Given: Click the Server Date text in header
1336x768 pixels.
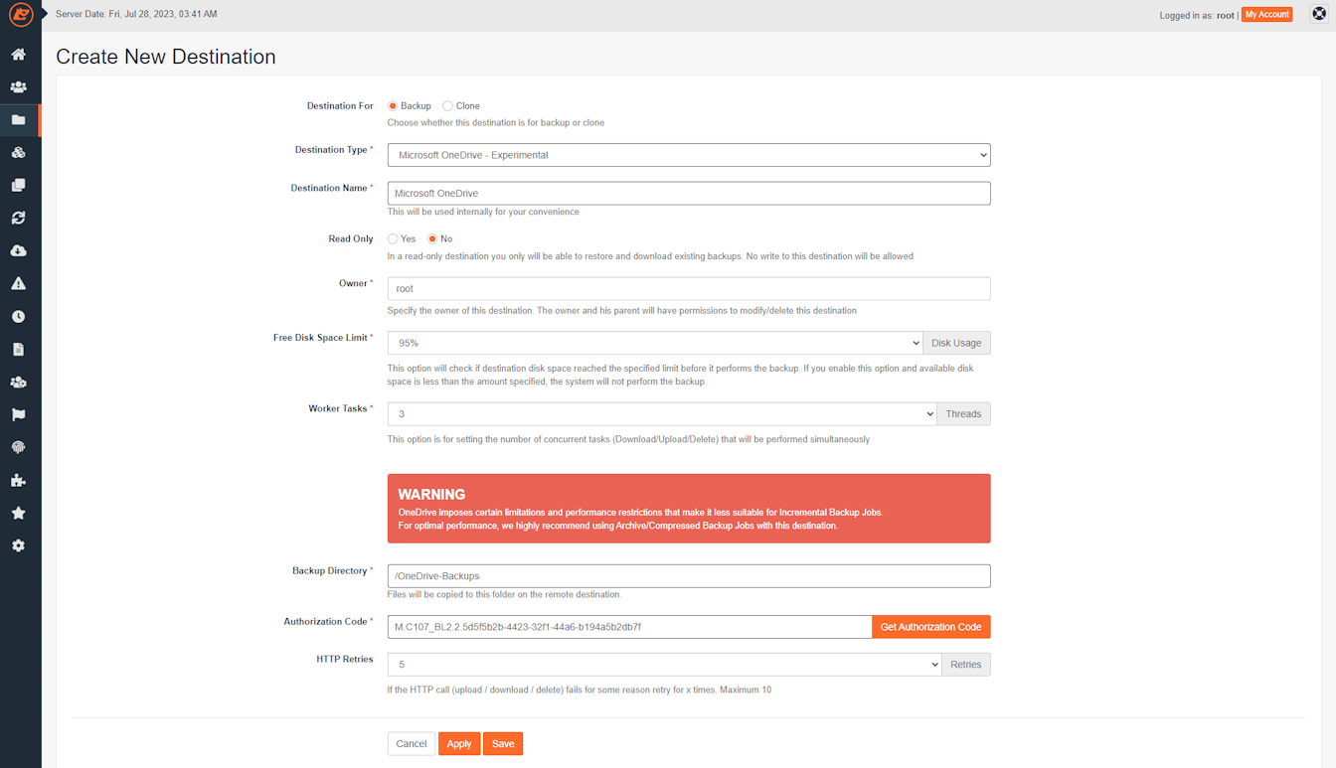Looking at the screenshot, I should (x=136, y=15).
